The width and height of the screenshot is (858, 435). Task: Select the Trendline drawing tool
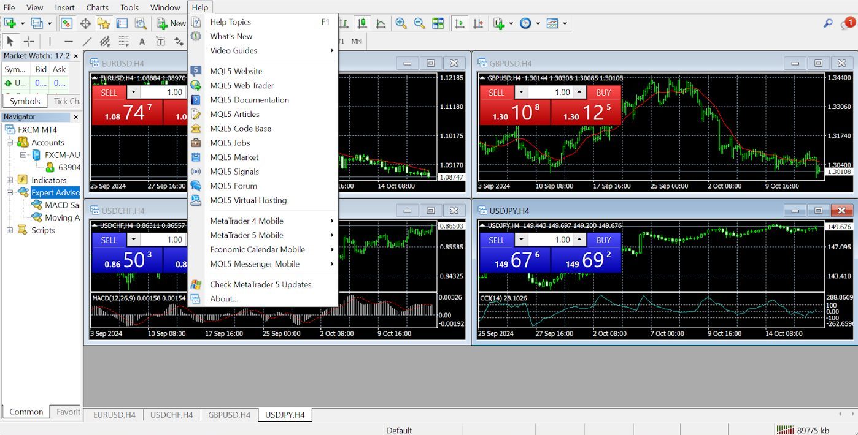pyautogui.click(x=87, y=42)
